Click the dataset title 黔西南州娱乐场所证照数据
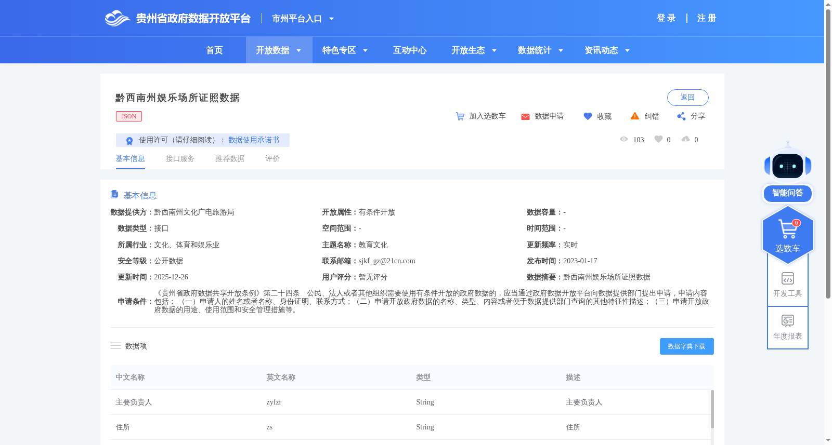The width and height of the screenshot is (832, 445). pos(177,98)
